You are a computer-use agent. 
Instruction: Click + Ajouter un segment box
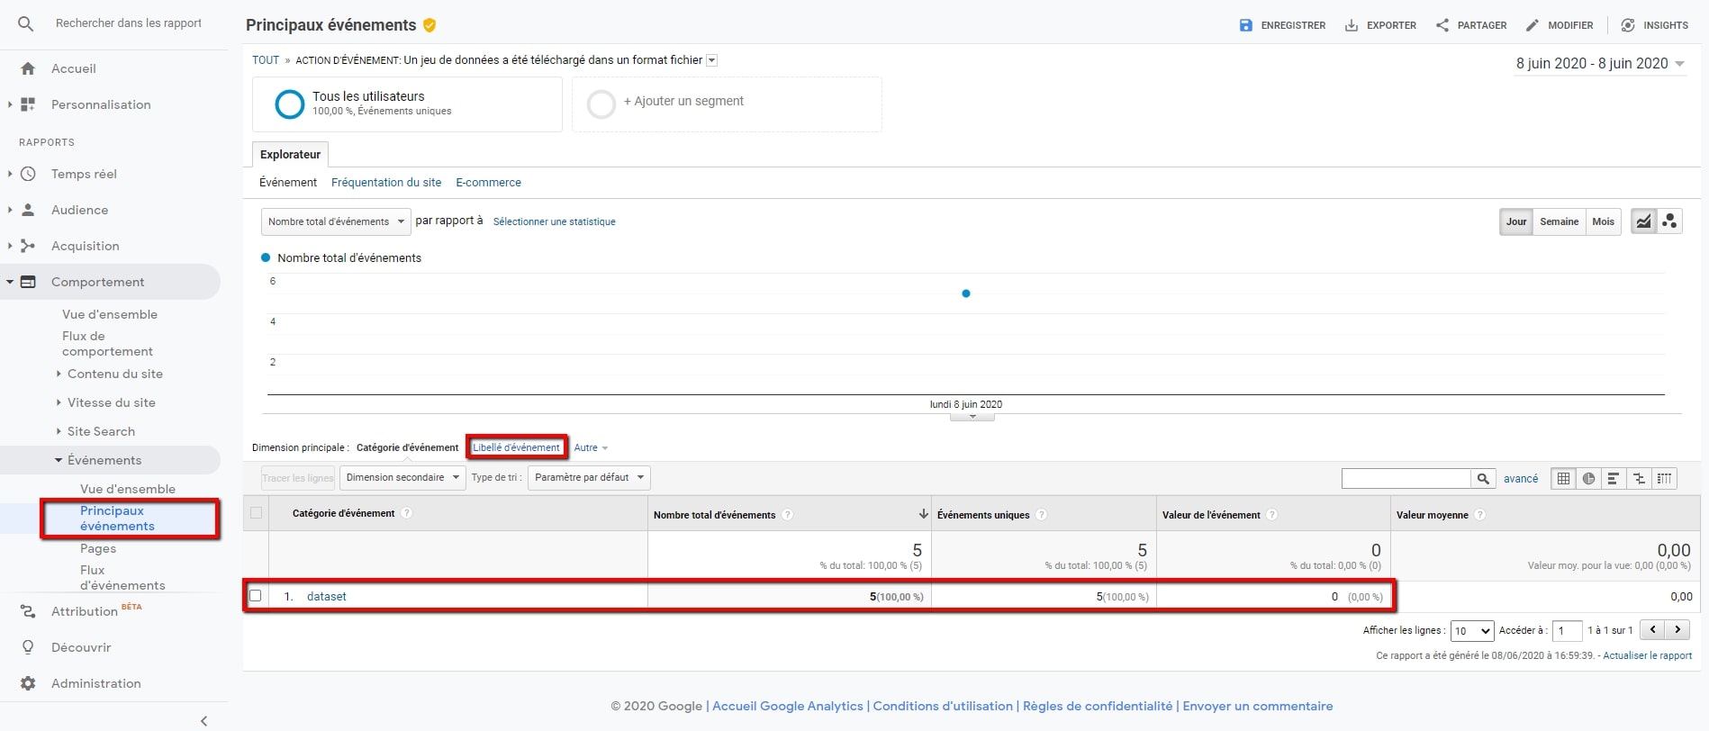[727, 104]
